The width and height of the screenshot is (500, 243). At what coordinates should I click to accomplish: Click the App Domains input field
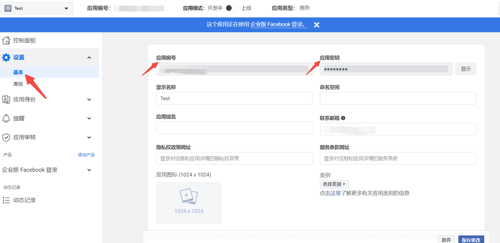234,128
